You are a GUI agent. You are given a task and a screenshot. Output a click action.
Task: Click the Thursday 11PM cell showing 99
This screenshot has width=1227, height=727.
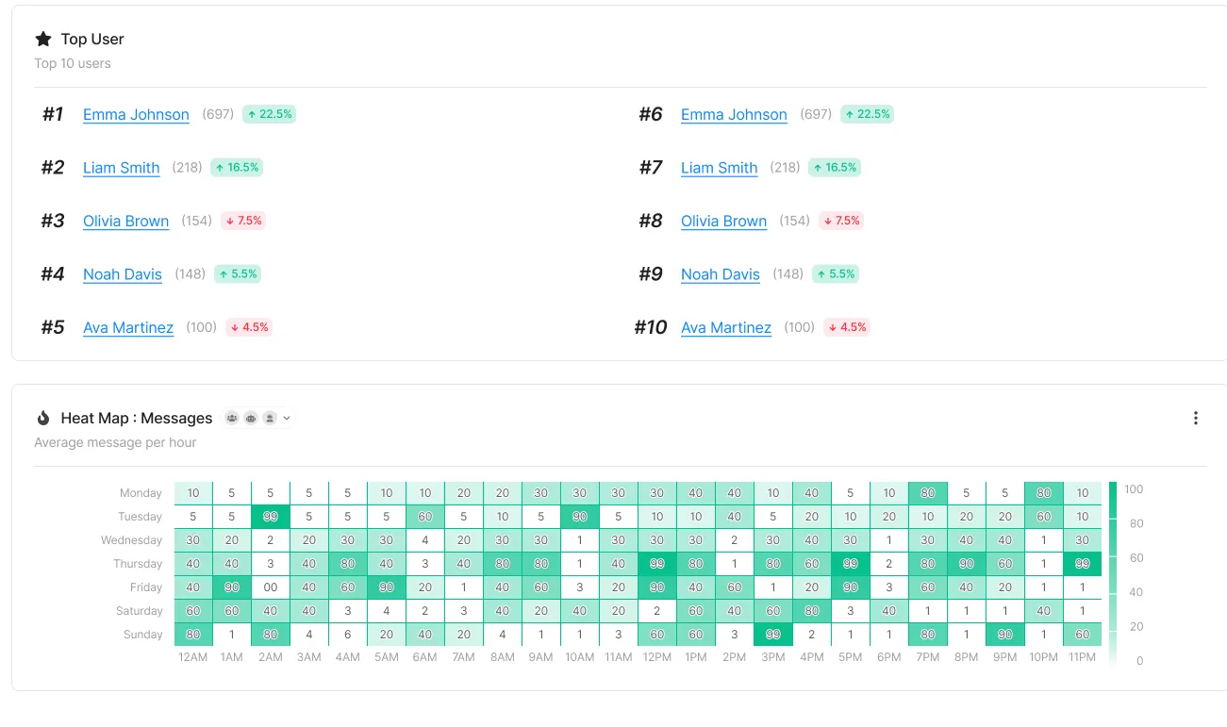click(x=1083, y=564)
